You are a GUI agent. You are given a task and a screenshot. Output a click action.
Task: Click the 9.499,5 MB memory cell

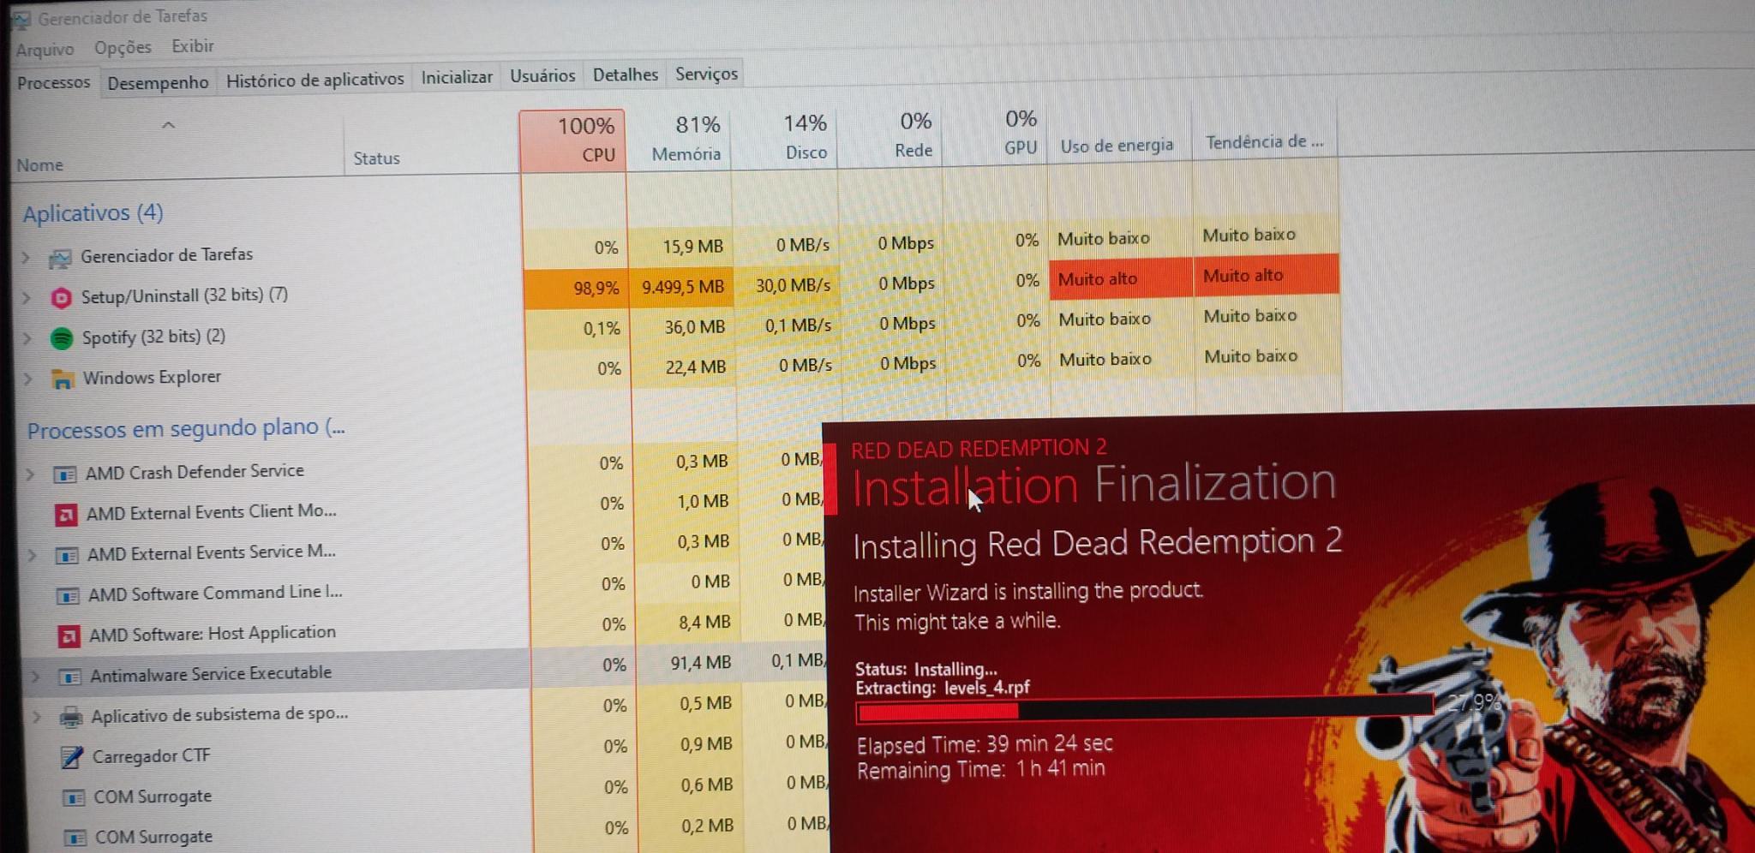(682, 285)
